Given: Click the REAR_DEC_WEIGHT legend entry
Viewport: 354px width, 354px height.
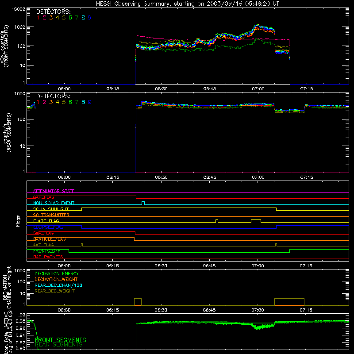Looking at the screenshot, I should click(54, 291).
